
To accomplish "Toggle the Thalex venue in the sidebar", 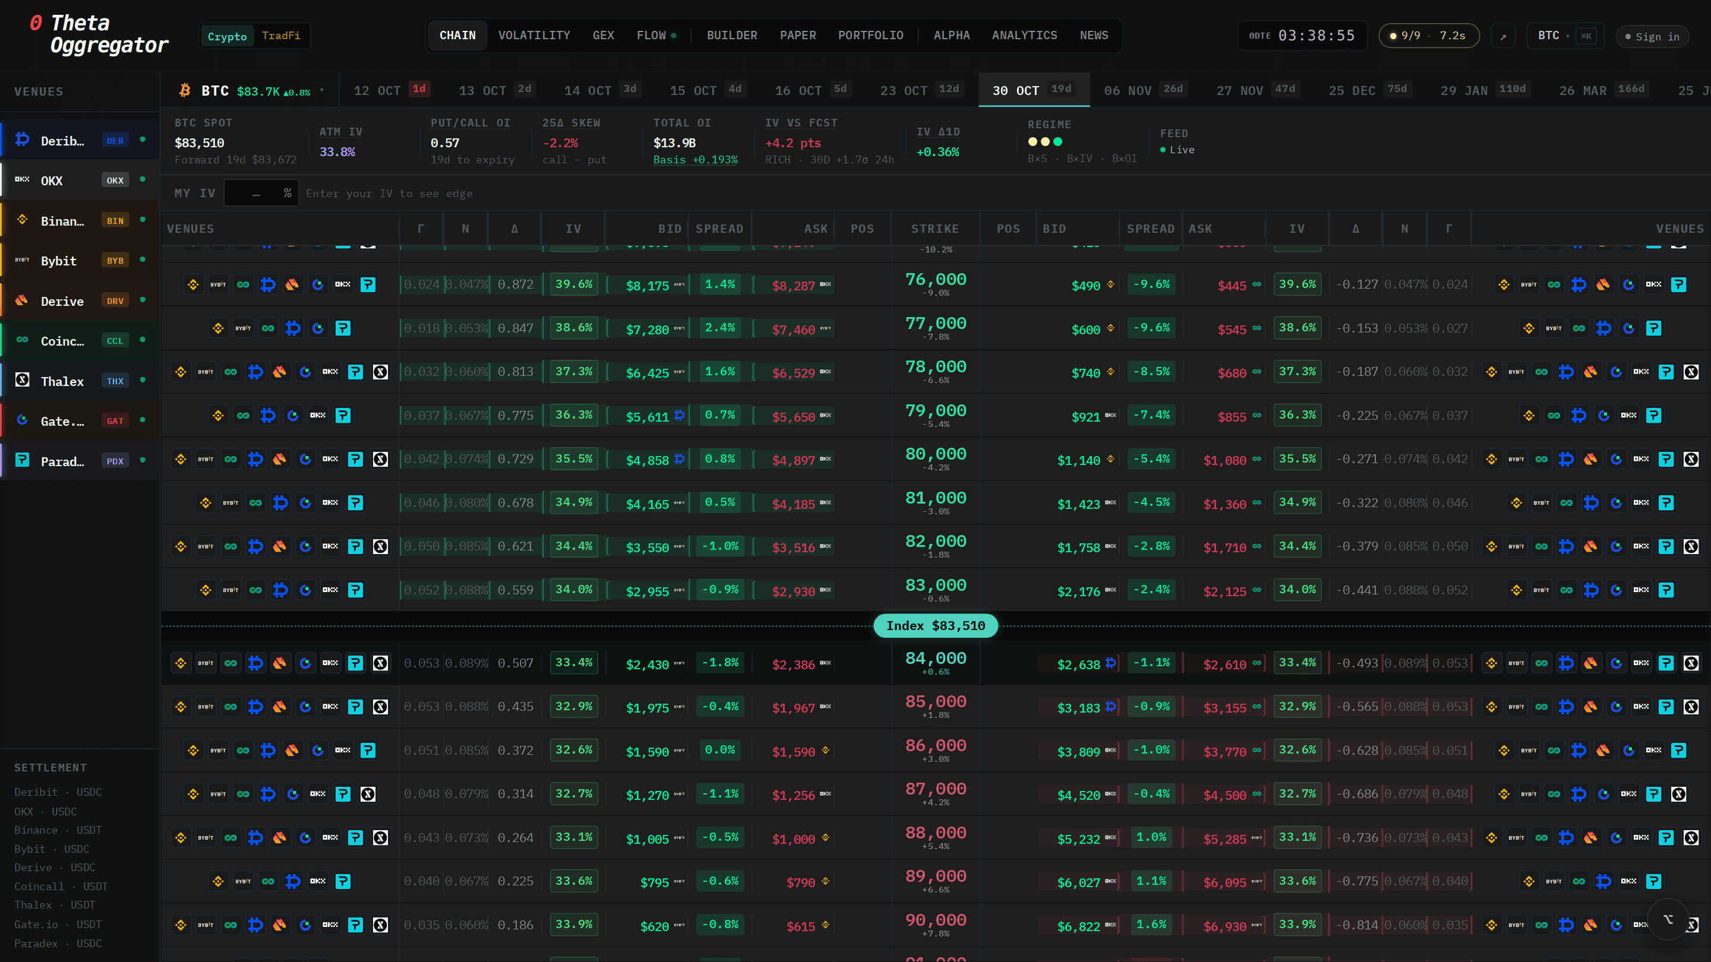I will pos(80,381).
